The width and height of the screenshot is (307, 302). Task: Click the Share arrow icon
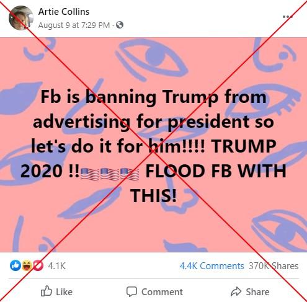point(236,291)
